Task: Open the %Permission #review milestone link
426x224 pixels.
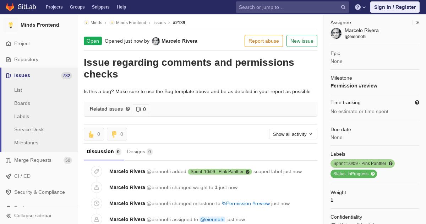Action: point(246,204)
